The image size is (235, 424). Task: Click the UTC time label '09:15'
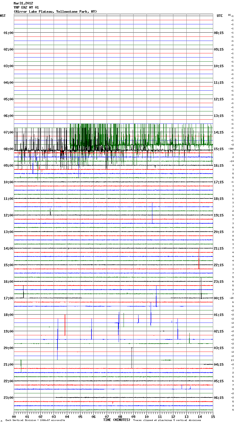[x=219, y=49]
